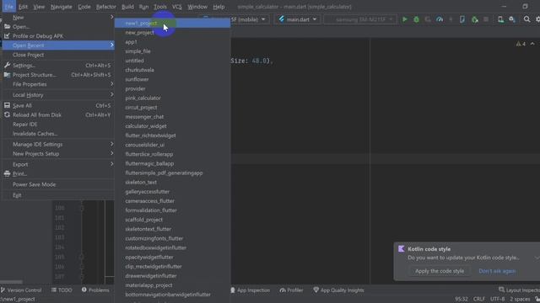This screenshot has width=540, height=303.
Task: Open the Problems tool window
Action: (x=95, y=290)
